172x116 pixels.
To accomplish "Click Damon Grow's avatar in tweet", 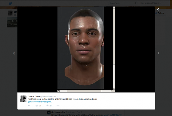I will coord(23,99).
